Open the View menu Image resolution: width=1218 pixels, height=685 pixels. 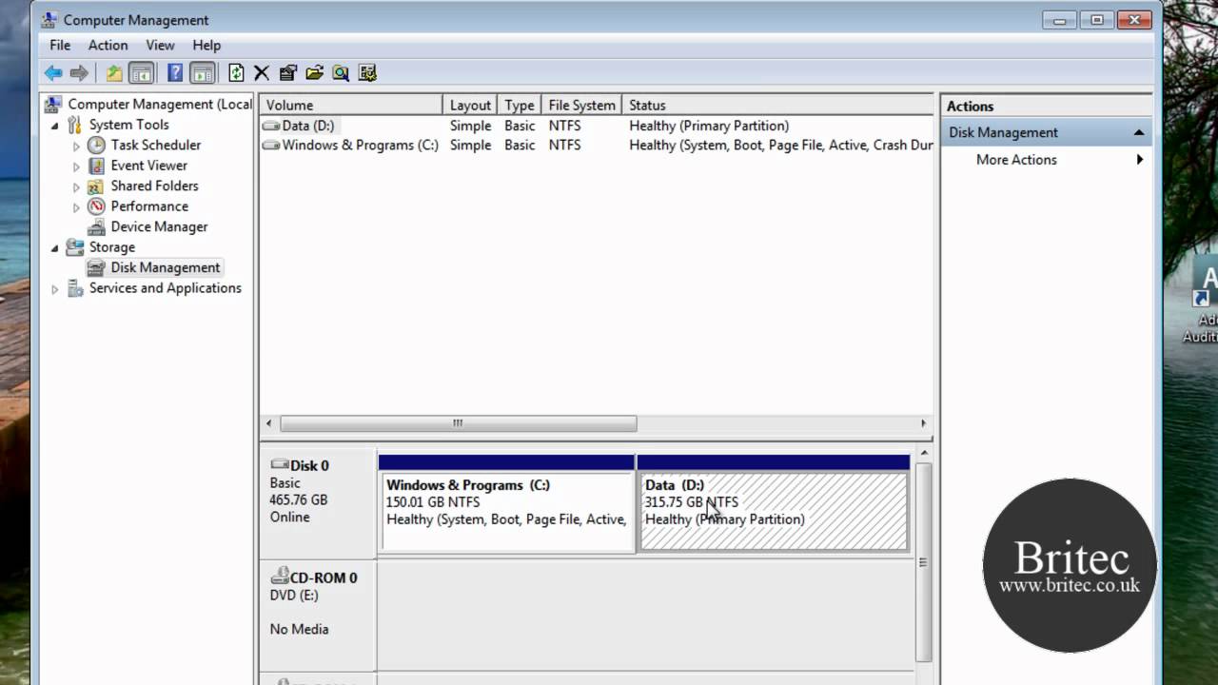tap(160, 45)
